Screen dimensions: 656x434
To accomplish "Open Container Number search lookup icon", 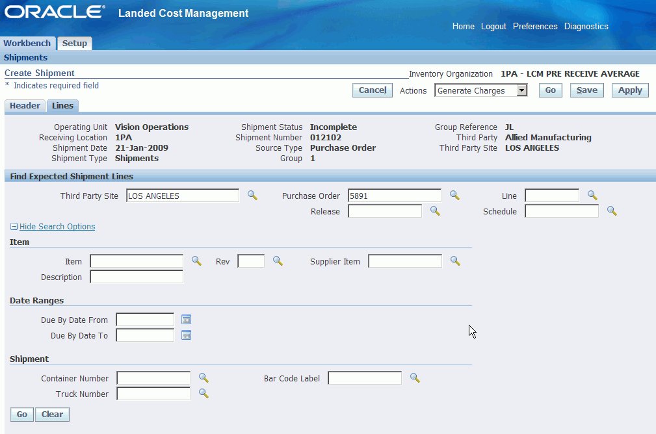I will pyautogui.click(x=203, y=378).
